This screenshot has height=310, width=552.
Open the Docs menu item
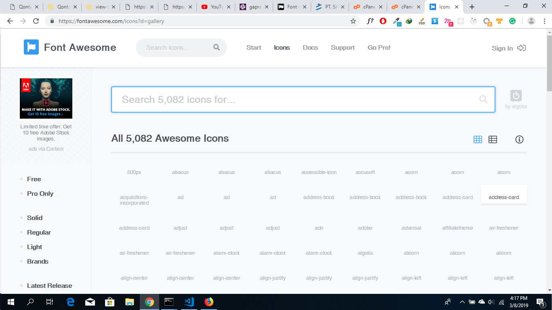tap(310, 47)
